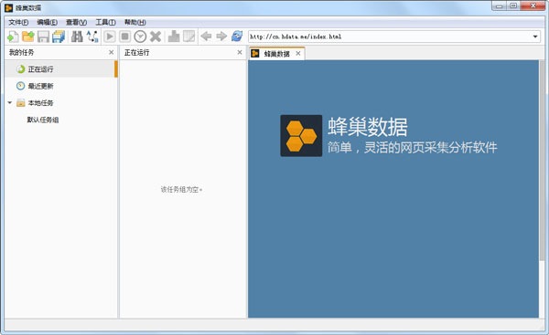The width and height of the screenshot is (549, 335).
Task: Click the A-to-B path rule icon
Action: point(92,37)
